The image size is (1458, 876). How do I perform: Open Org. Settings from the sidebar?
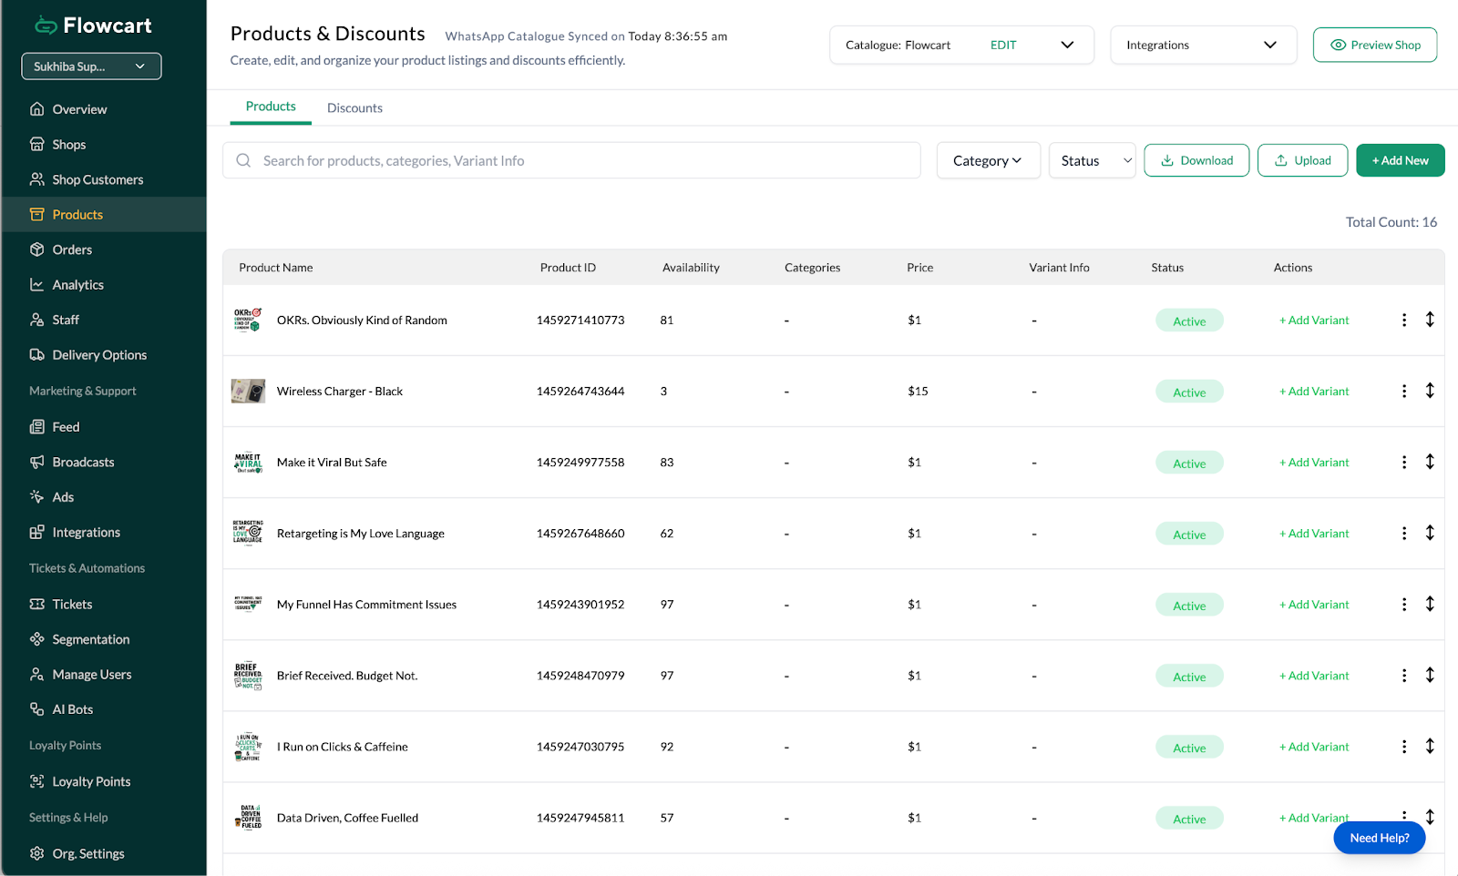pyautogui.click(x=87, y=854)
